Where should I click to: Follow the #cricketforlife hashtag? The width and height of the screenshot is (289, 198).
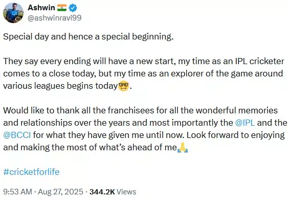click(x=31, y=172)
